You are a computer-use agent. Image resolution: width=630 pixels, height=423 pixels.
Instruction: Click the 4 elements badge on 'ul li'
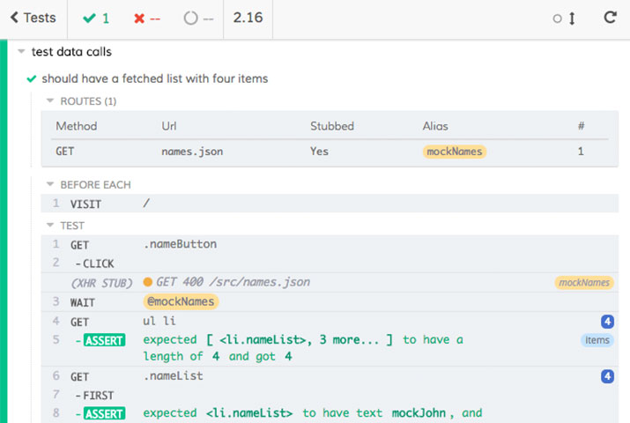click(606, 321)
